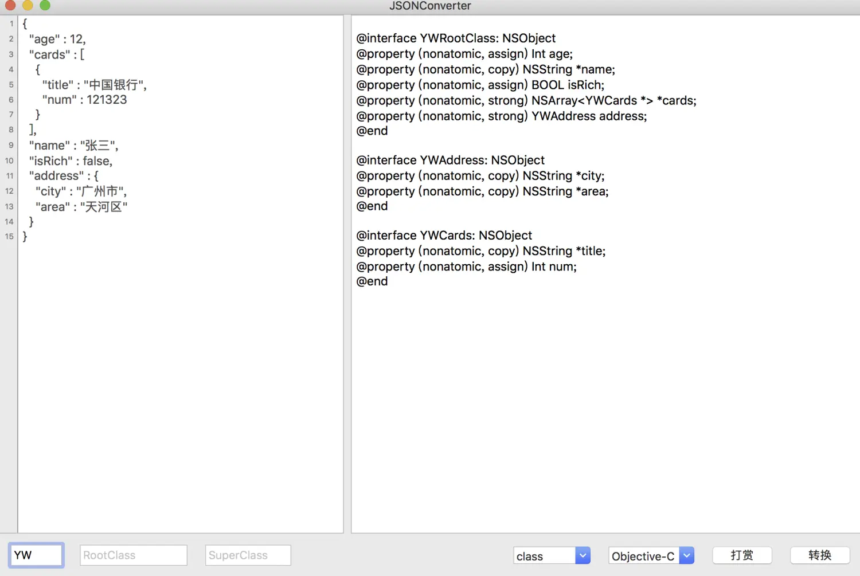Image resolution: width=860 pixels, height=576 pixels.
Task: Click the NSArray<YWCards *> *cards line
Action: point(526,100)
